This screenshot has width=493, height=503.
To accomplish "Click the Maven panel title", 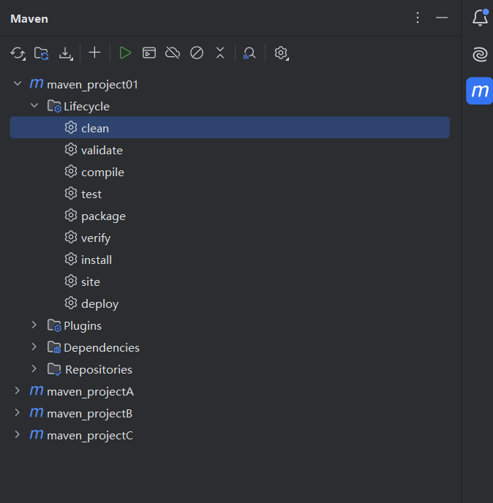I will click(29, 19).
